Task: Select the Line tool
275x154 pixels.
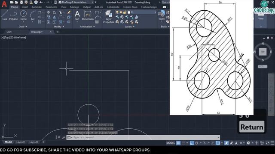Action: [x=5, y=15]
